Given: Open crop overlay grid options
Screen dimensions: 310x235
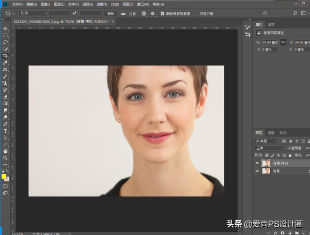Looking at the screenshot, I should coord(144,13).
